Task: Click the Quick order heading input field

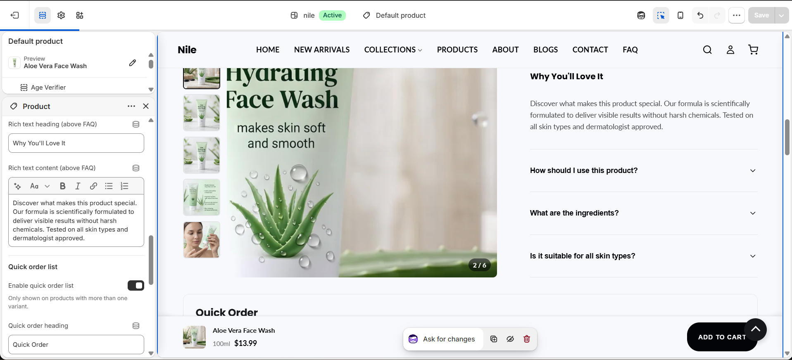Action: point(76,345)
